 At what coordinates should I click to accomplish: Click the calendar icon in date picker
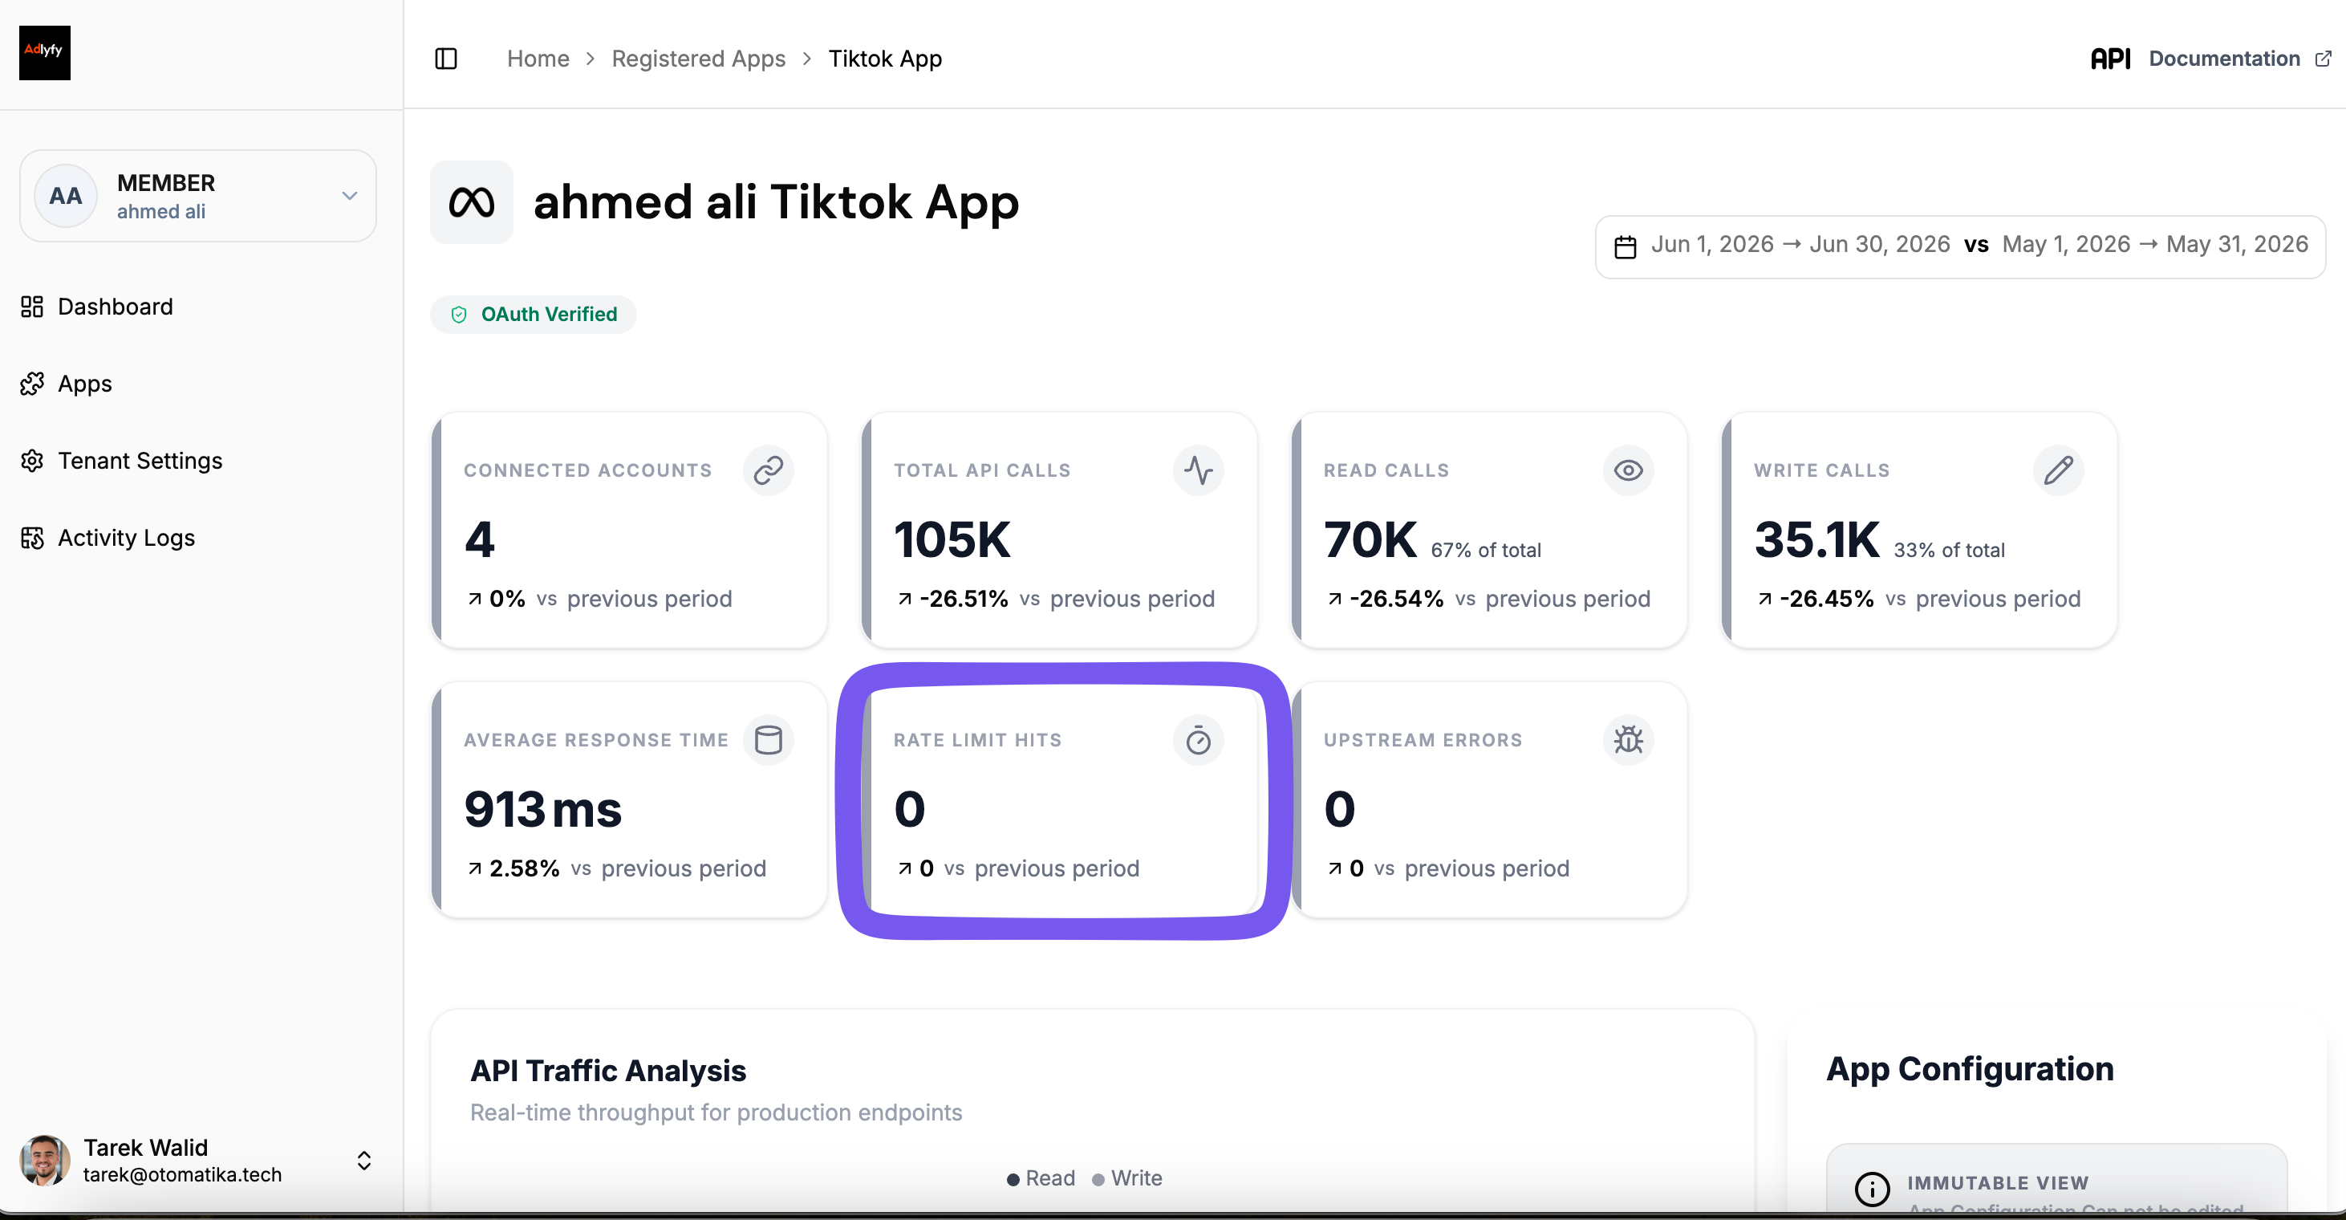tap(1625, 247)
